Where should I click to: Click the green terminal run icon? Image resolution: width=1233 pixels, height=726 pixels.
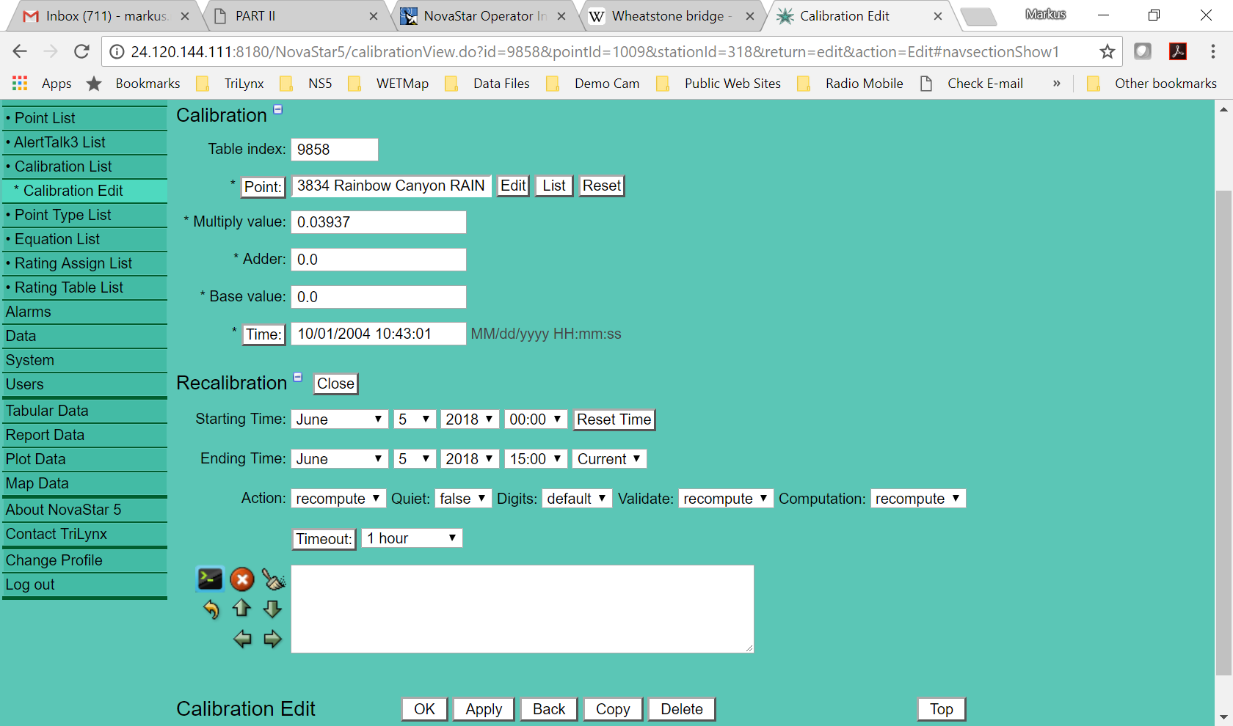coord(210,579)
